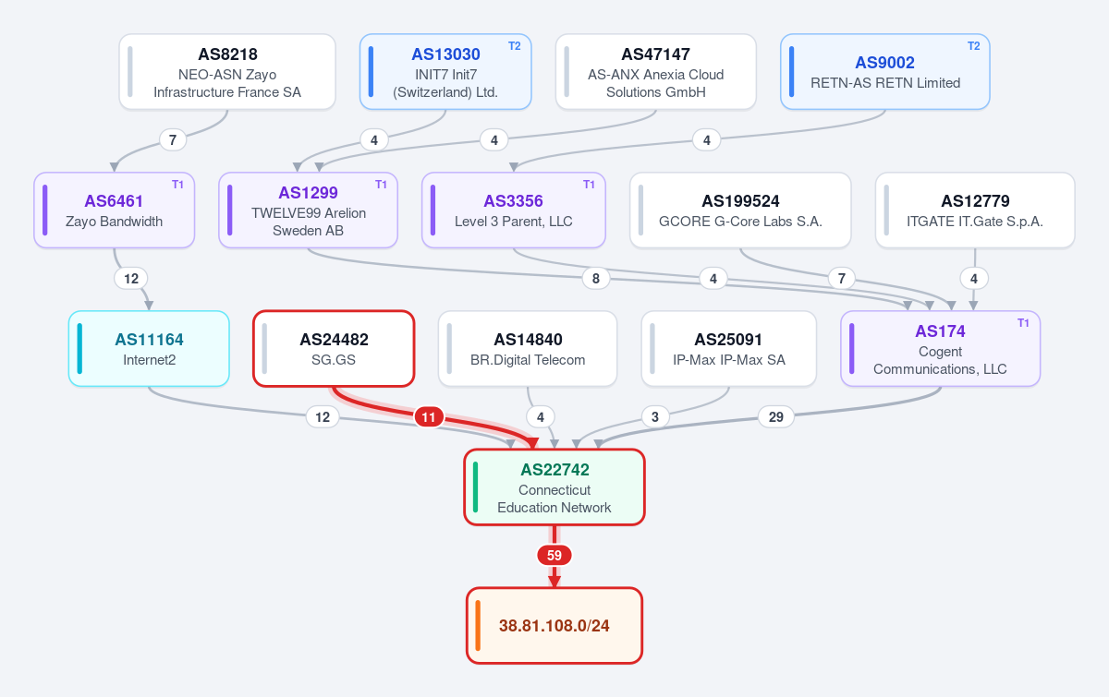The image size is (1109, 697).
Task: Select the AS1299 TWELVE99 Arelion node
Action: (x=309, y=210)
